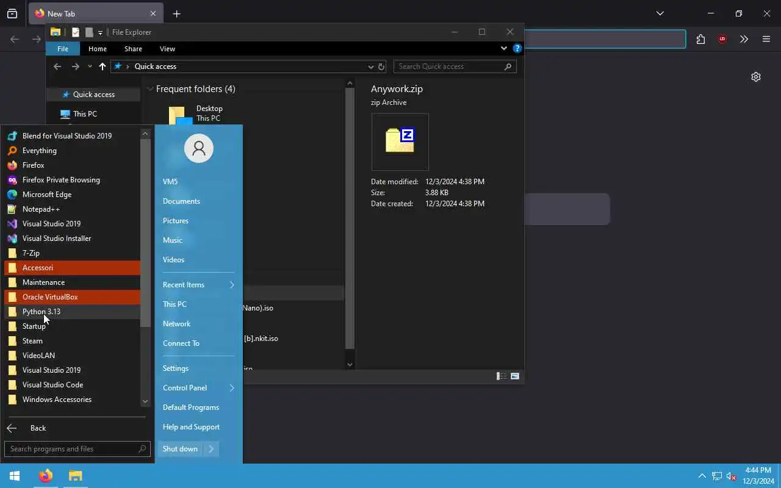Open File Explorer help icon
Image resolution: width=781 pixels, height=488 pixels.
(517, 48)
